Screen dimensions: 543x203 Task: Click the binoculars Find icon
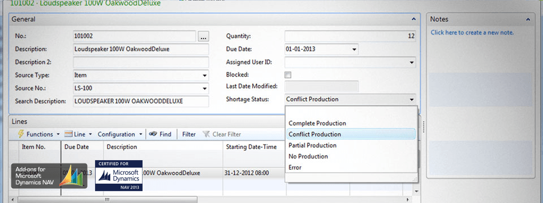pyautogui.click(x=153, y=134)
